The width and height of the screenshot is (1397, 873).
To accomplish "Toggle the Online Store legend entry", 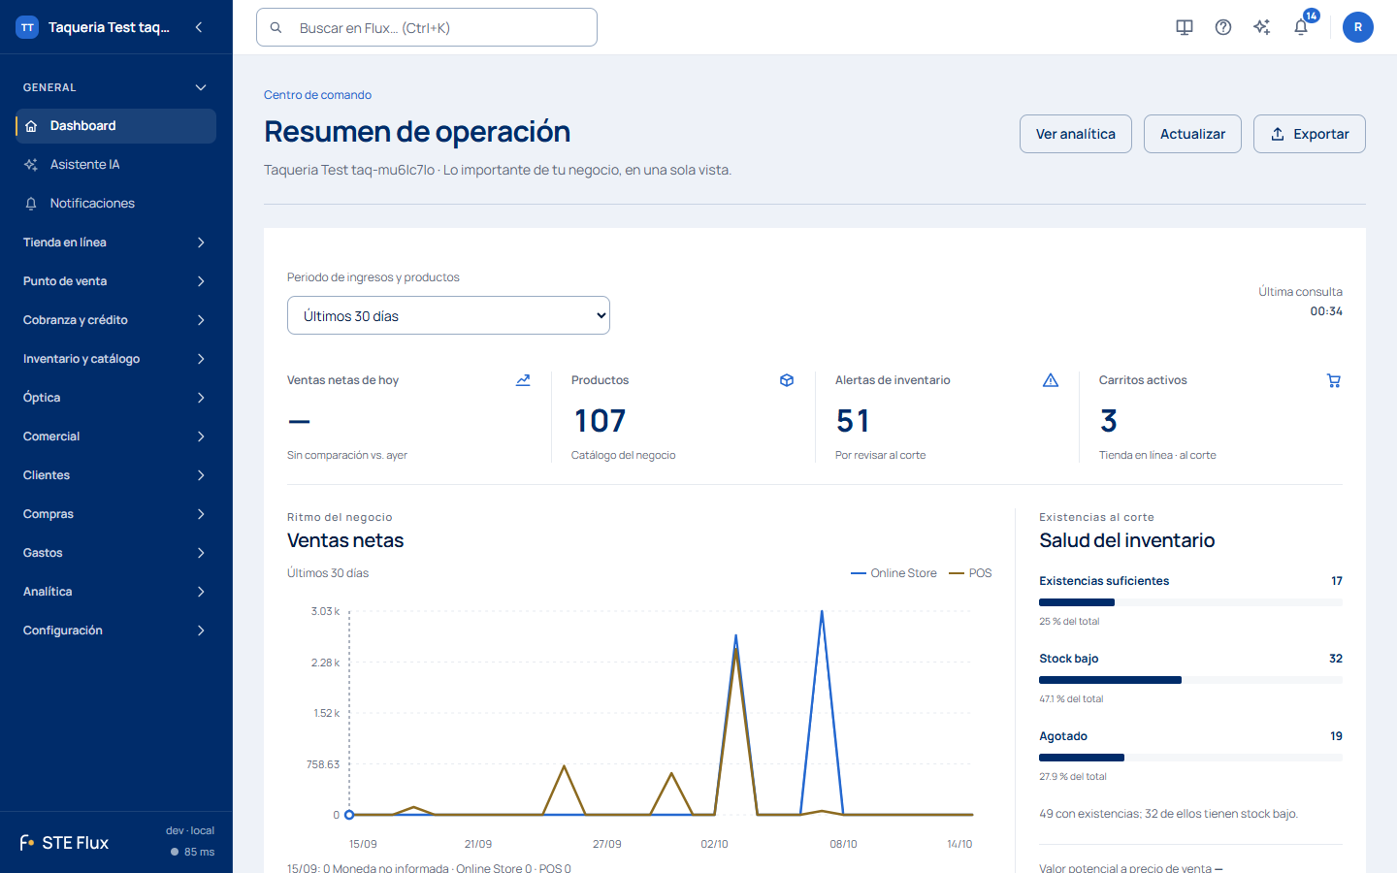I will (x=893, y=573).
